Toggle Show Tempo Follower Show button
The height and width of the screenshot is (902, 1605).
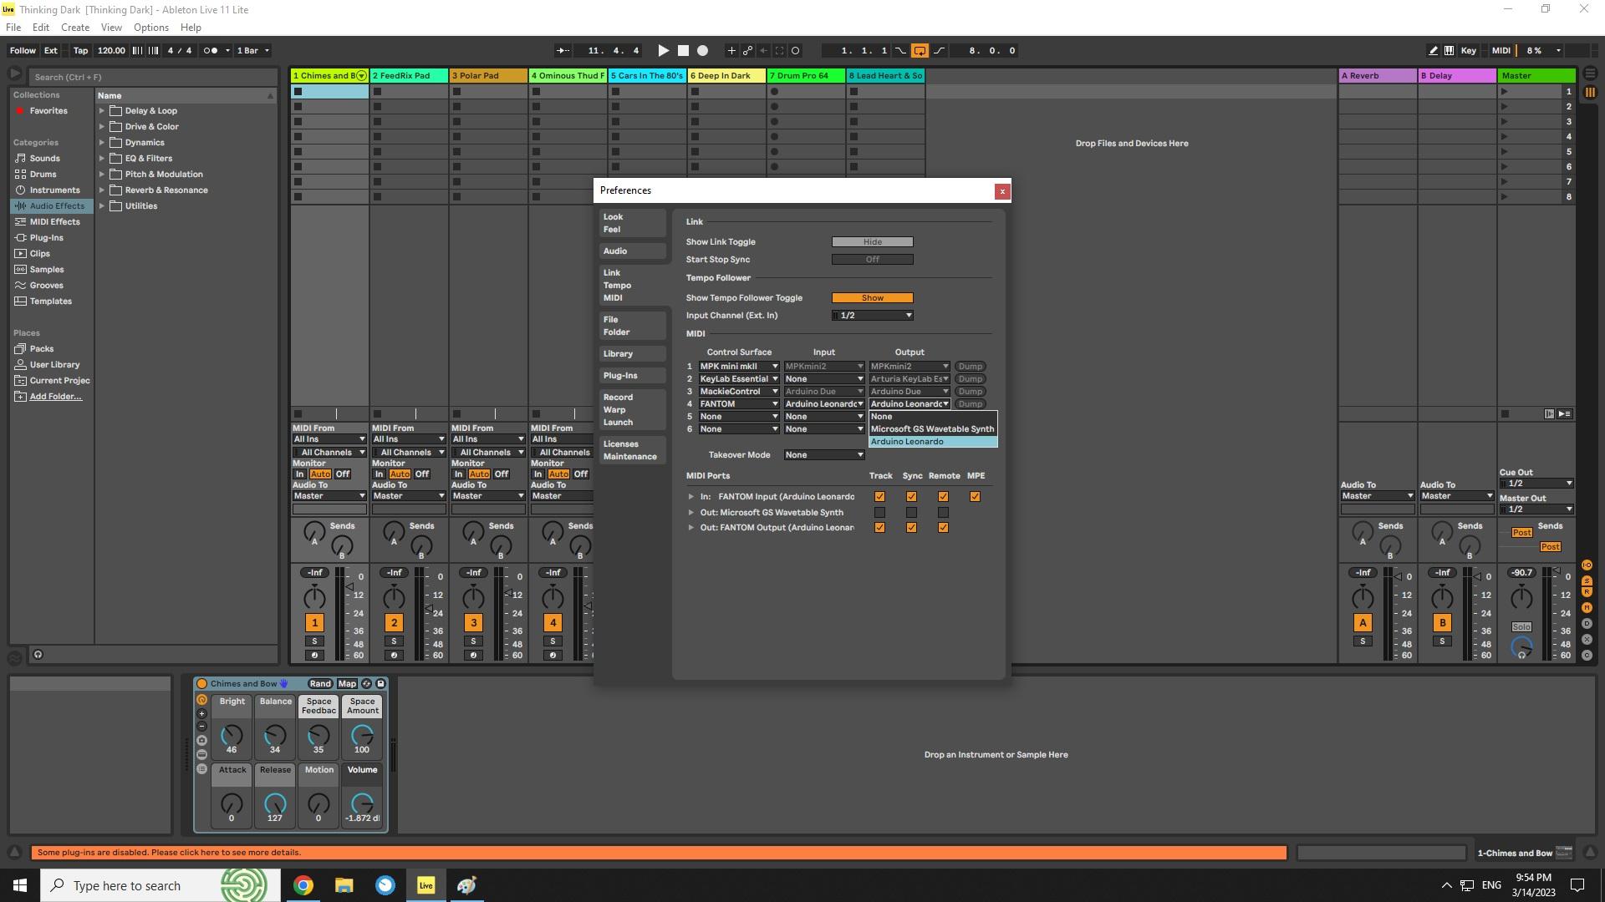(871, 296)
